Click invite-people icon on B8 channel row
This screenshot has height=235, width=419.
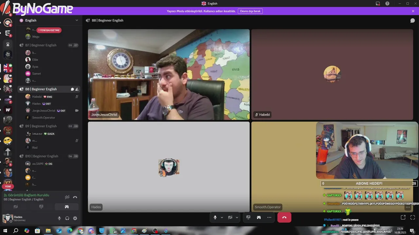coord(77,89)
